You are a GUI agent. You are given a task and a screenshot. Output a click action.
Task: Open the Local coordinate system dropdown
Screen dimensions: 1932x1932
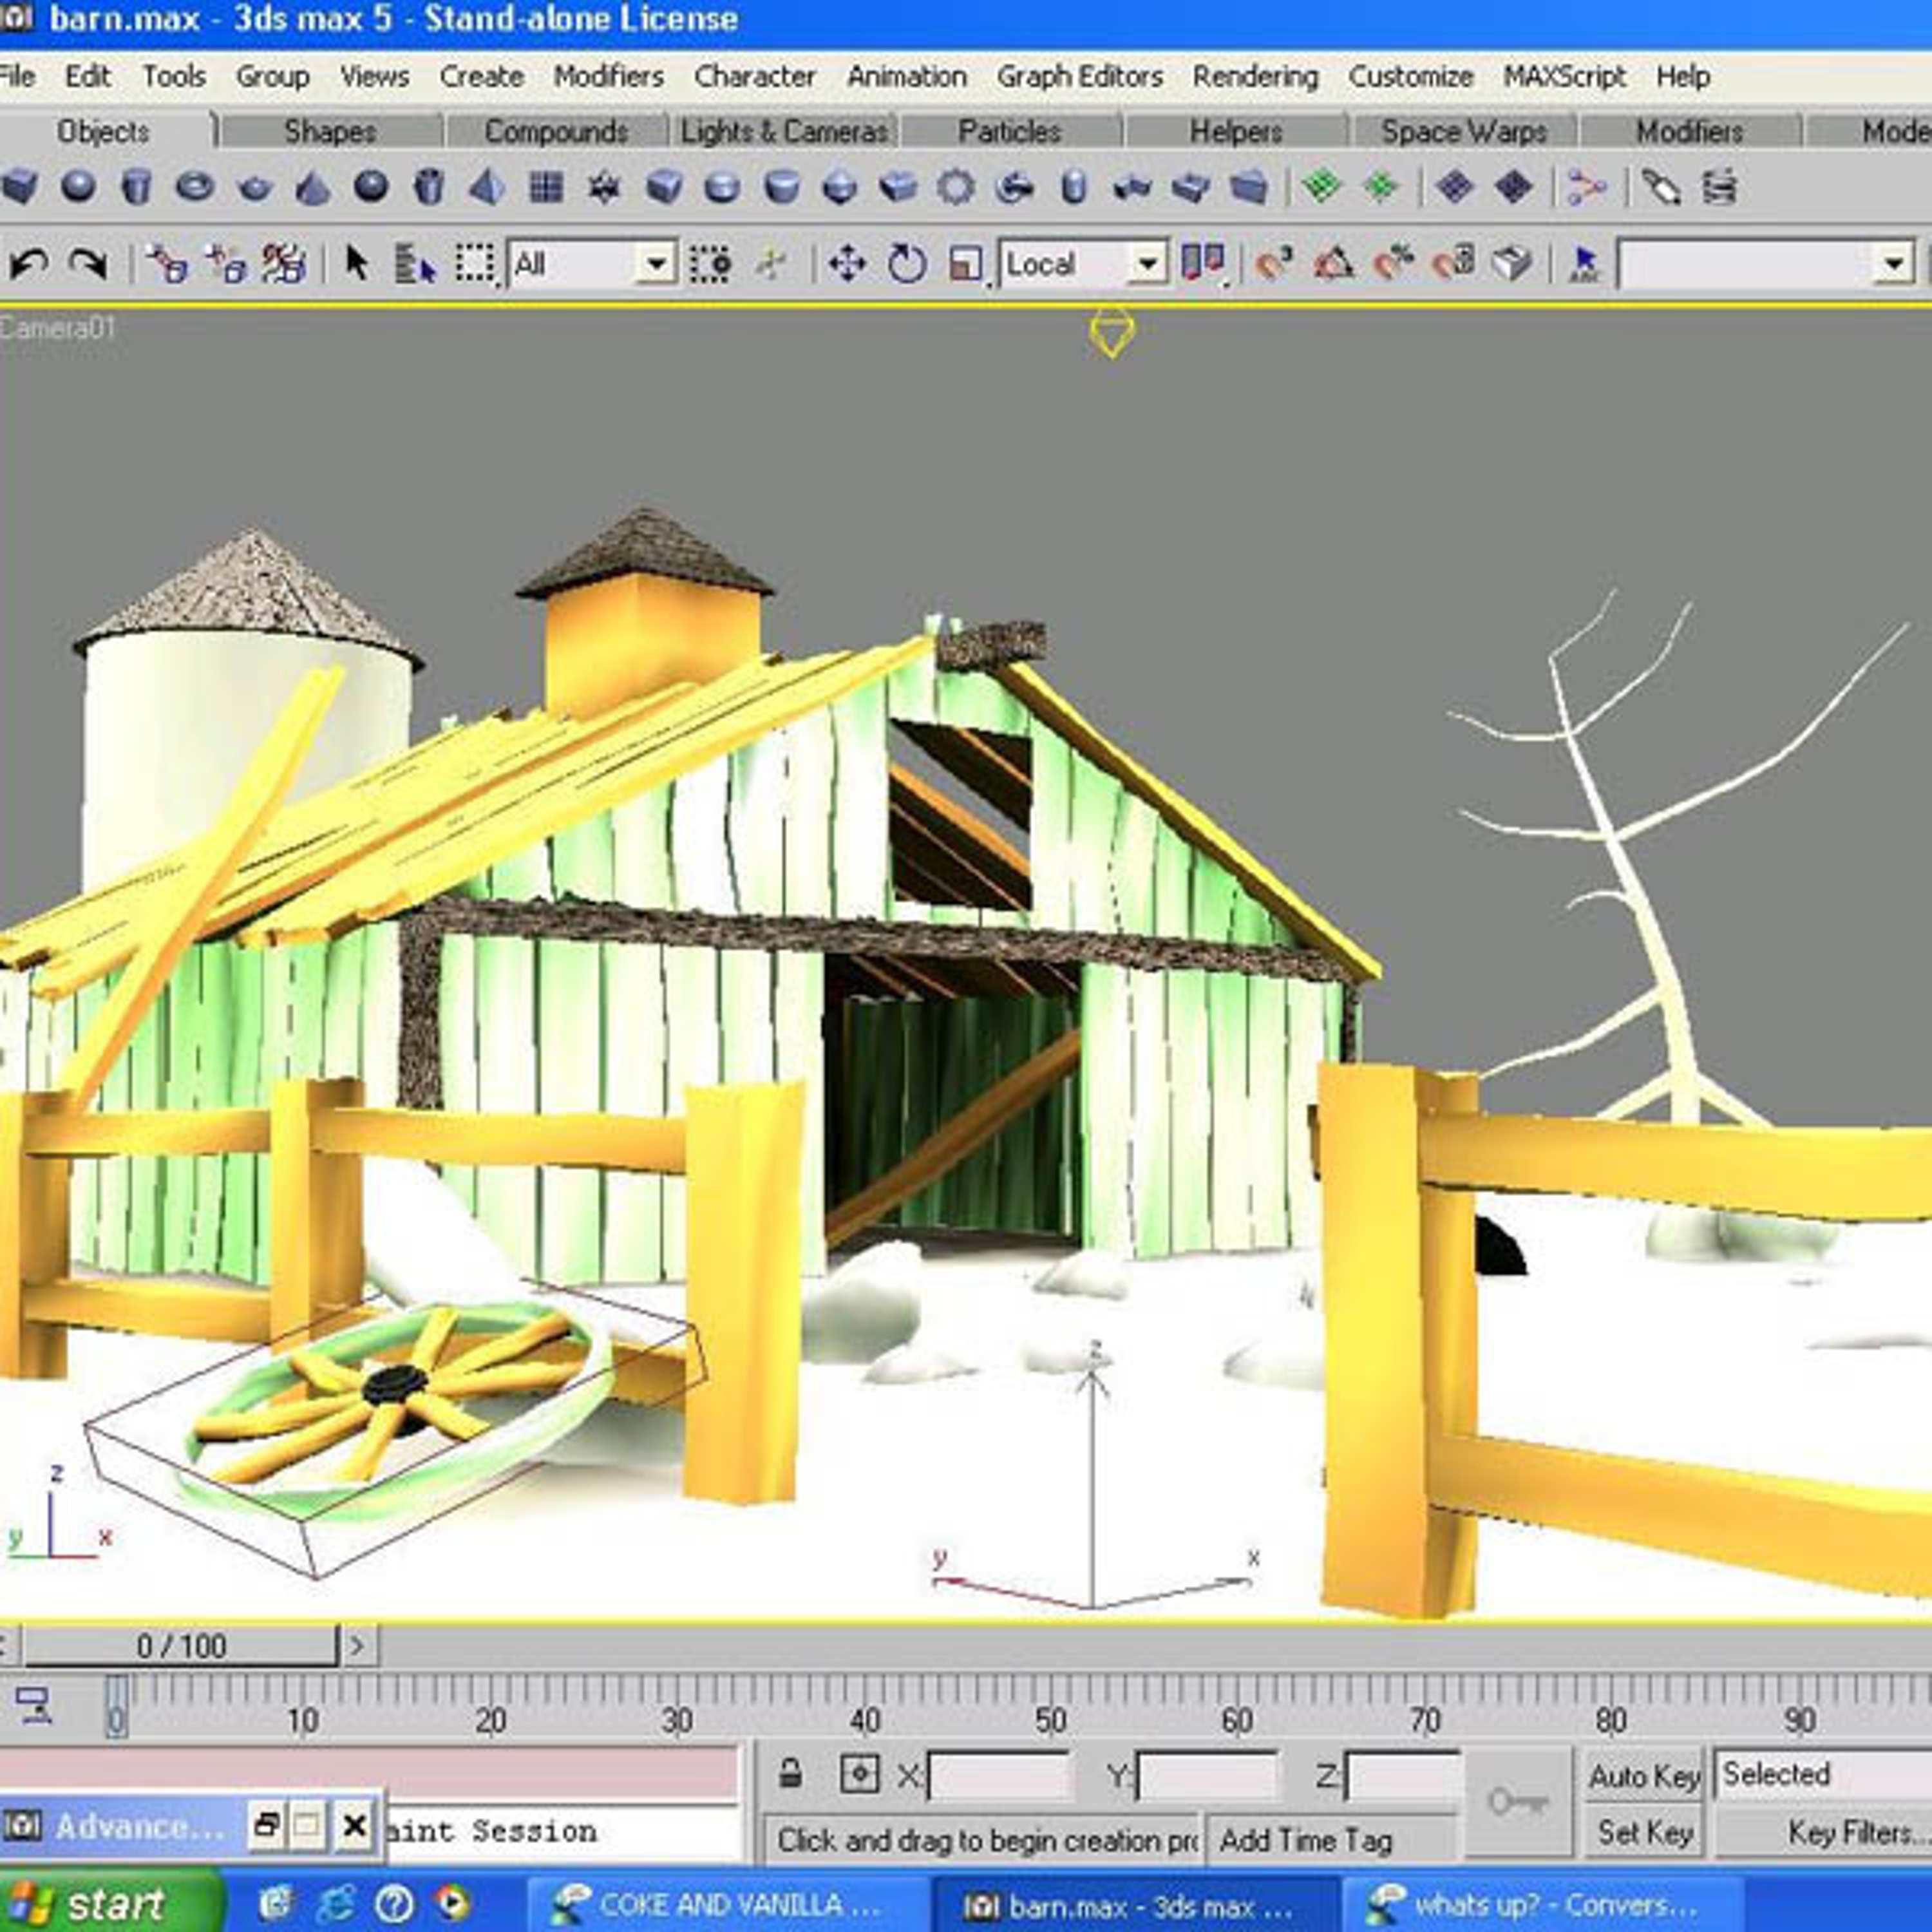1148,264
